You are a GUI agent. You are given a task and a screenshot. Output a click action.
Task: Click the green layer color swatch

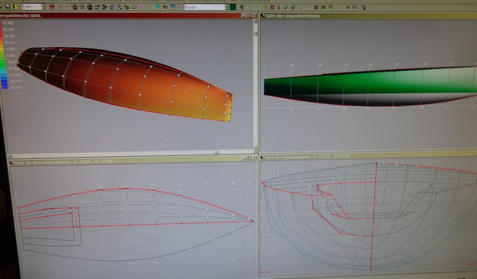[233, 7]
